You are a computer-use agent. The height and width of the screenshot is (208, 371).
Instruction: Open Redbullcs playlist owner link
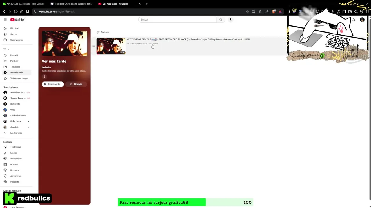coord(46,68)
